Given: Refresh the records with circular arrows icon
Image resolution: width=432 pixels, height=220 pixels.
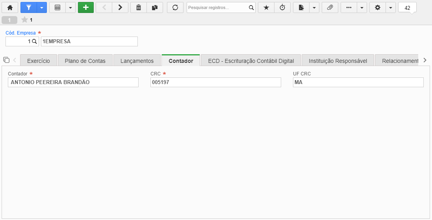Looking at the screenshot, I should (x=175, y=8).
